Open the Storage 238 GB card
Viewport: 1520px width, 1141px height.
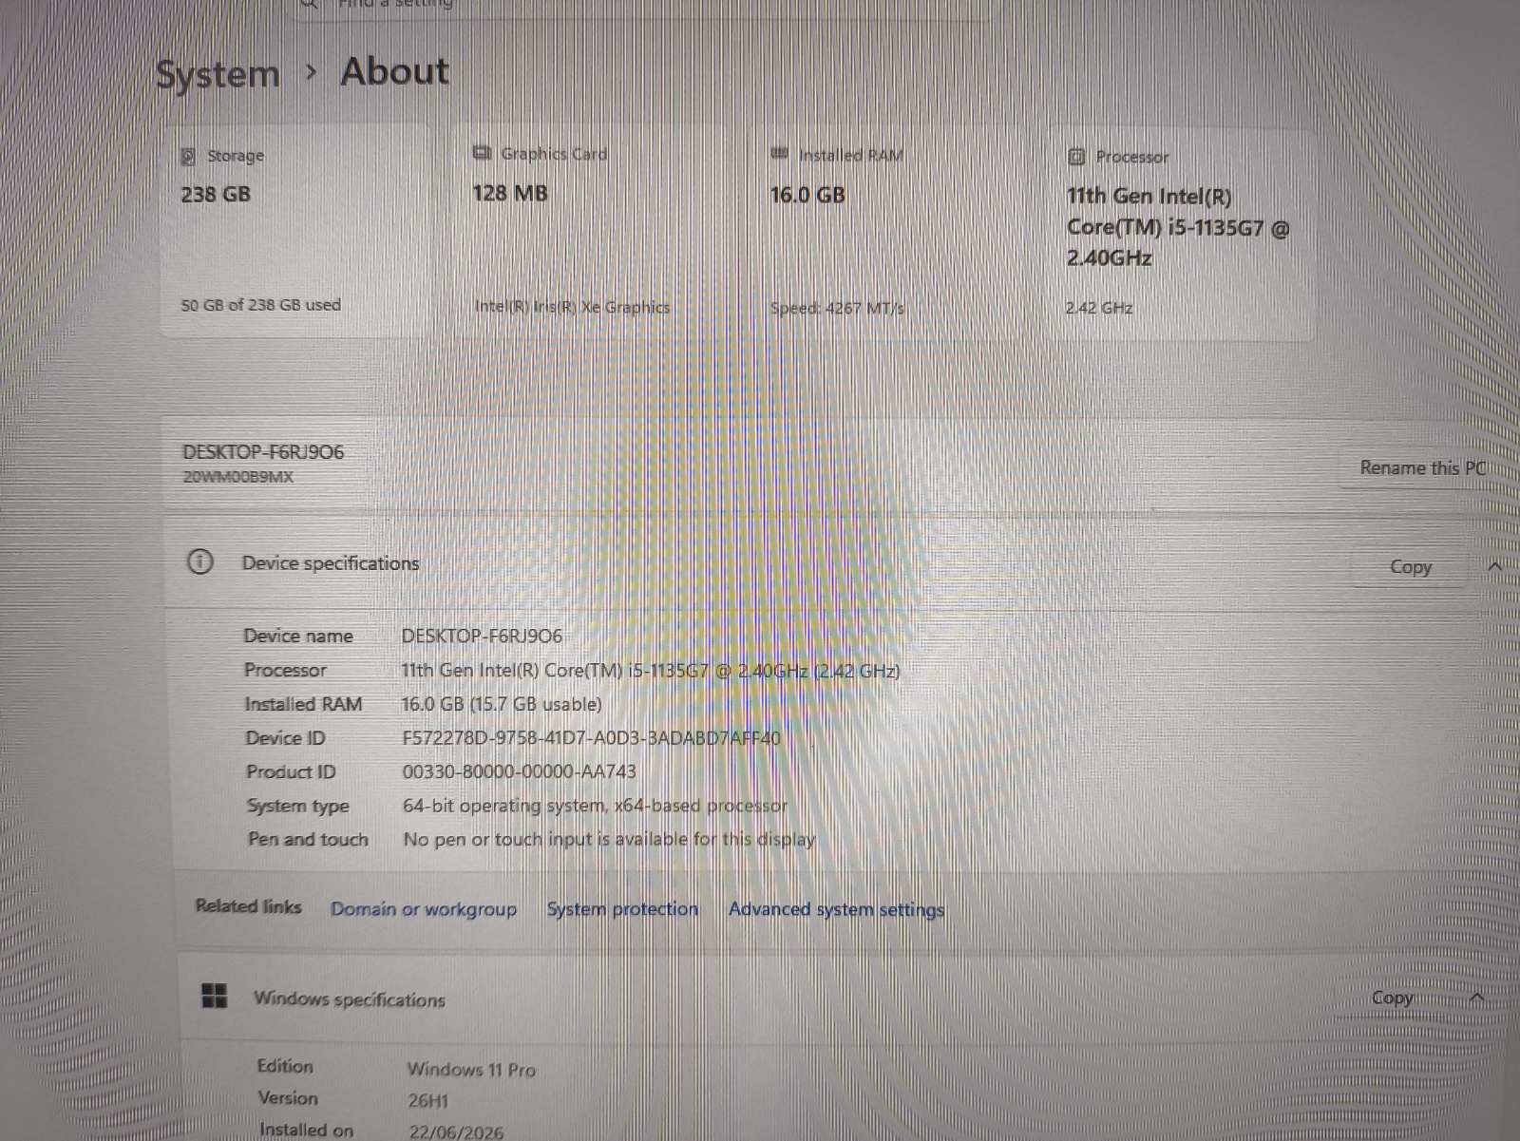pyautogui.click(x=294, y=231)
